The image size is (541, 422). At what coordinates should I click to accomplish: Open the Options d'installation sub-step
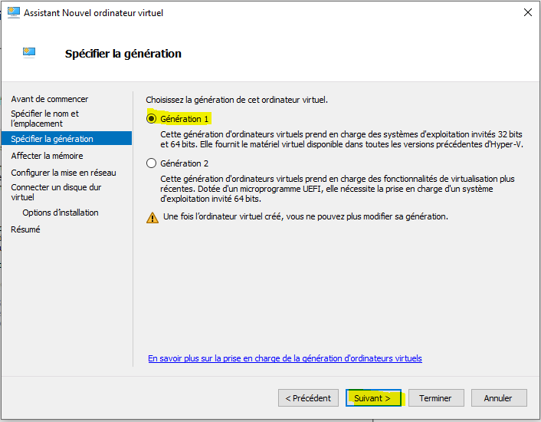[x=61, y=213]
